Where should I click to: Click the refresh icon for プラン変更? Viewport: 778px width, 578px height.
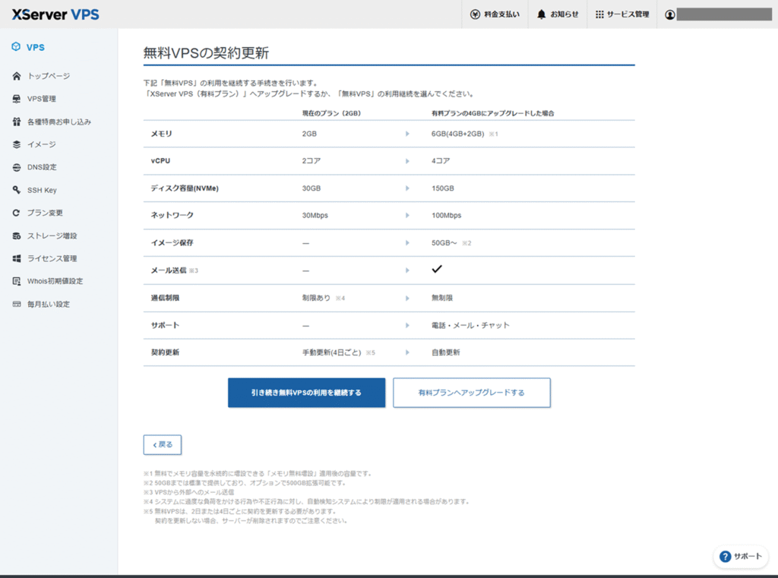pos(17,213)
